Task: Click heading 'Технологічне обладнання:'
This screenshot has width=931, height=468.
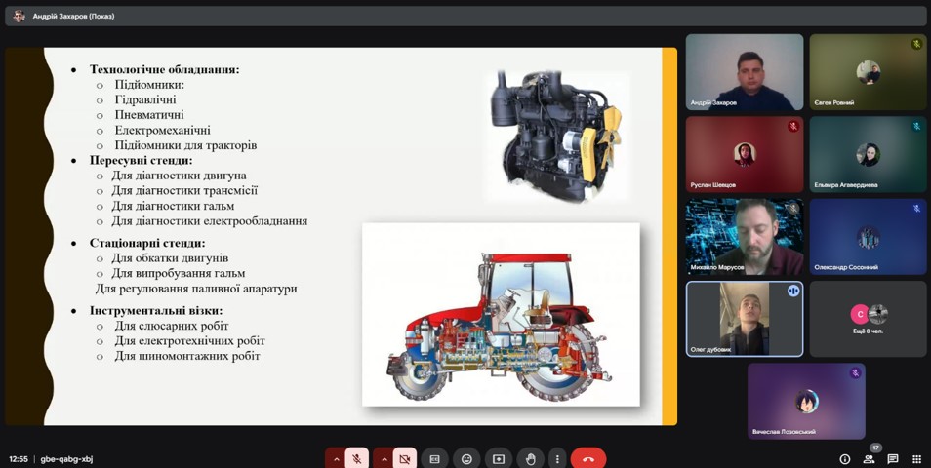Action: pyautogui.click(x=165, y=69)
